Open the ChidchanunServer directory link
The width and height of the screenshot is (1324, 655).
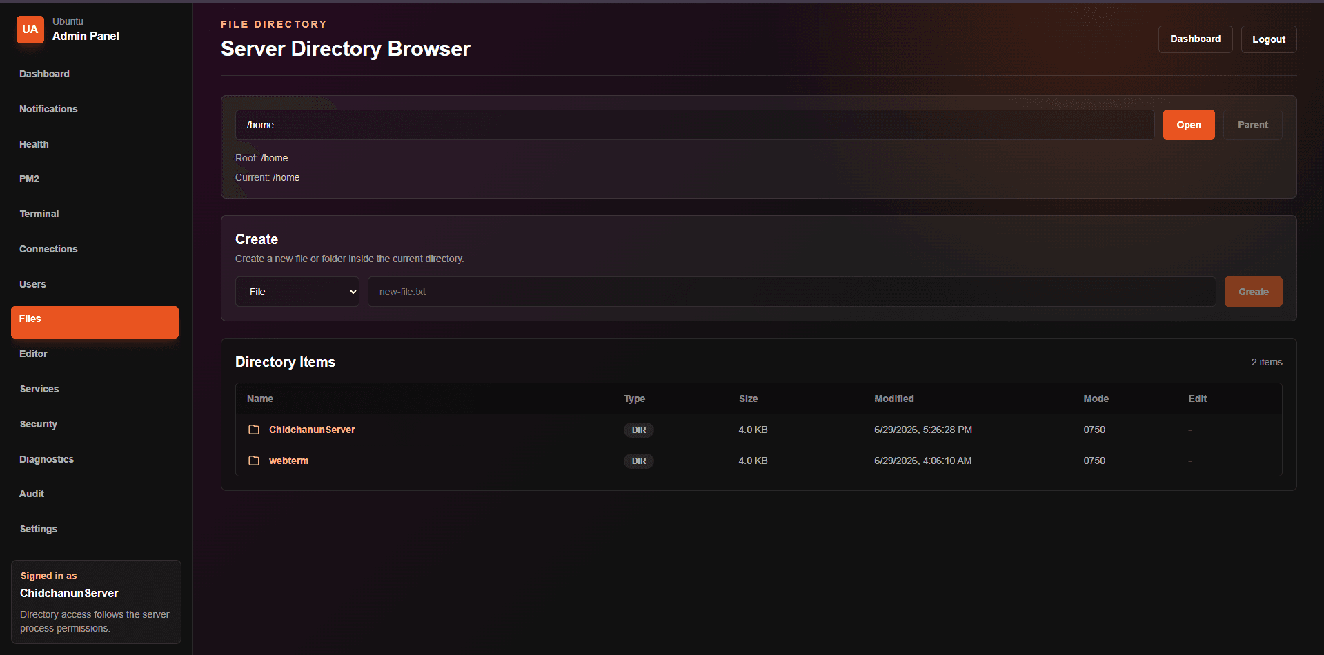[x=312, y=430]
